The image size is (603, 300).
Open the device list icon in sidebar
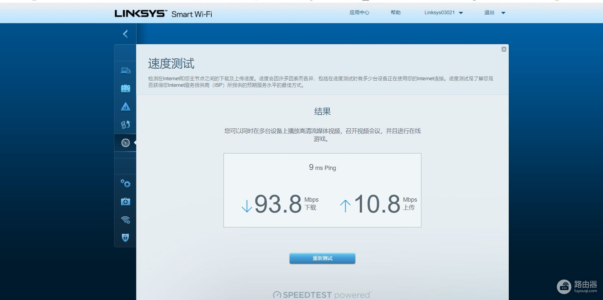(x=126, y=71)
